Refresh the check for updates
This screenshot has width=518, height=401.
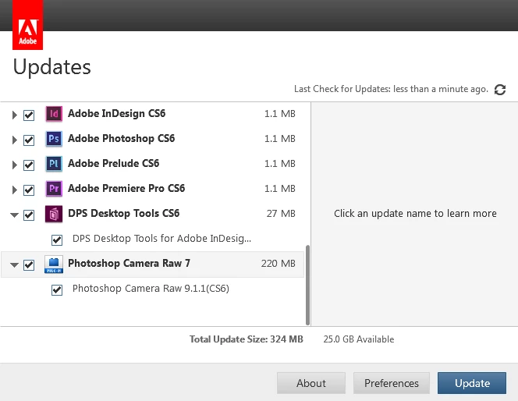500,90
